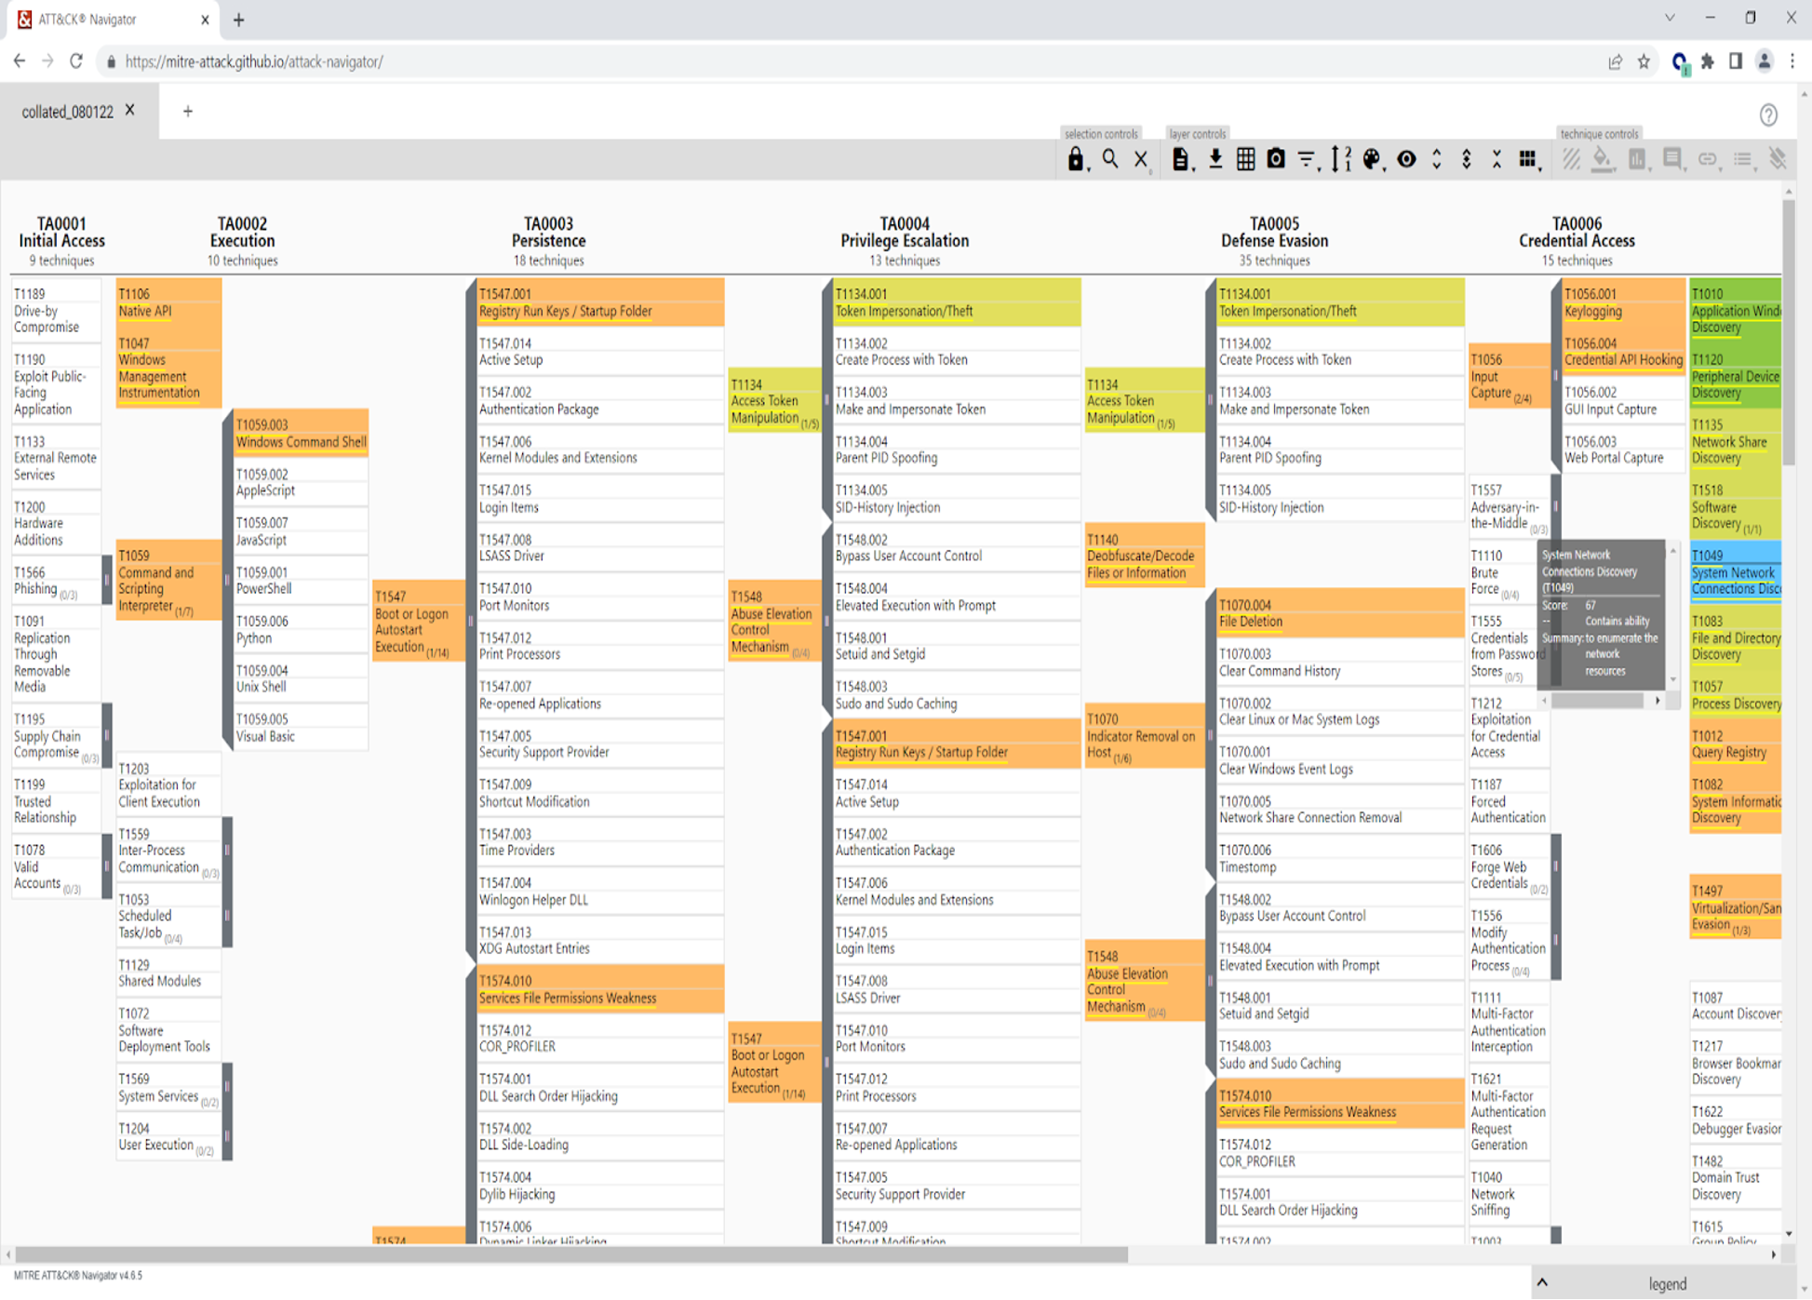Screen dimensions: 1812x1300
Task: Select T1059.003 Windows Command Shell cell
Action: coord(301,433)
